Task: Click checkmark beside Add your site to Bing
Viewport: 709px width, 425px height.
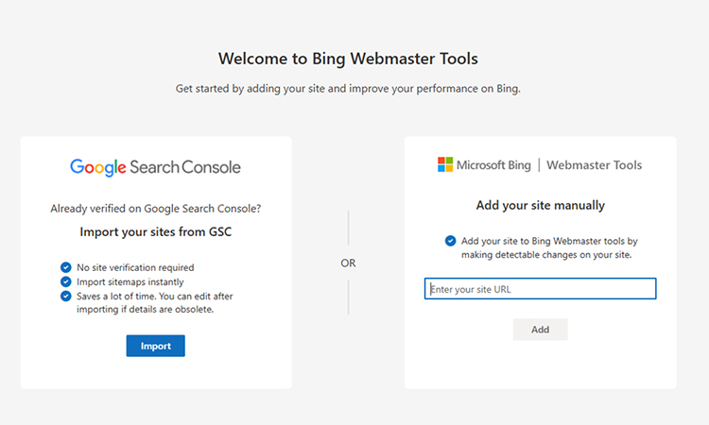Action: (450, 241)
